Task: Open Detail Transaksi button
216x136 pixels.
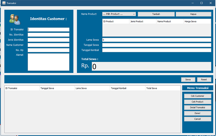Action: tap(198, 107)
